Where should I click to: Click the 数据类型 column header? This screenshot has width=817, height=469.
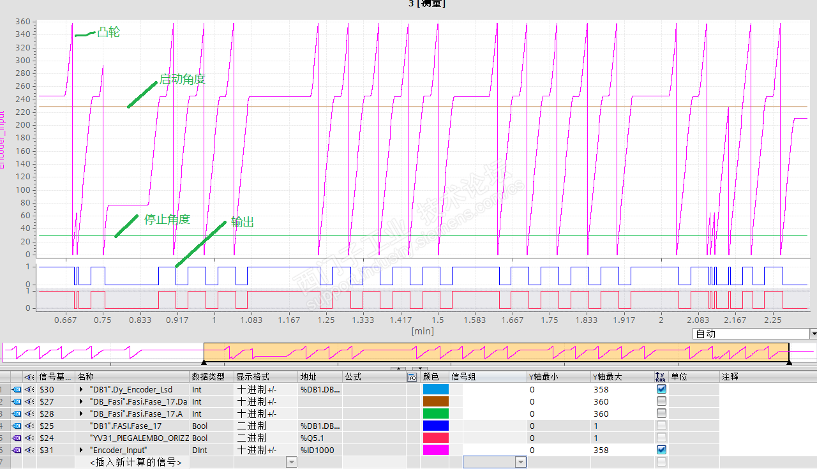pos(212,377)
